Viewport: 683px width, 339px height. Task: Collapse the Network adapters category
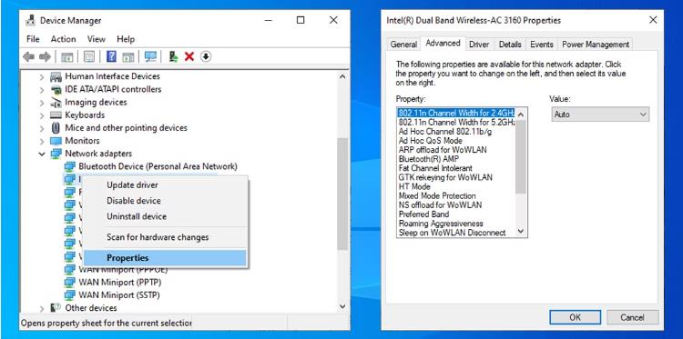pos(42,154)
